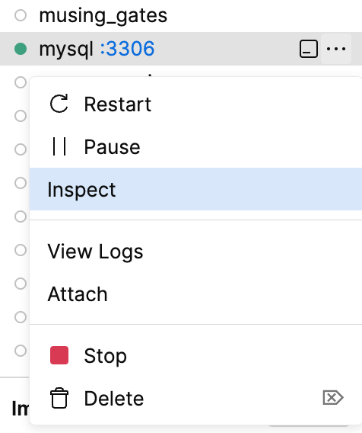Click the Pause bars icon

pos(59,146)
